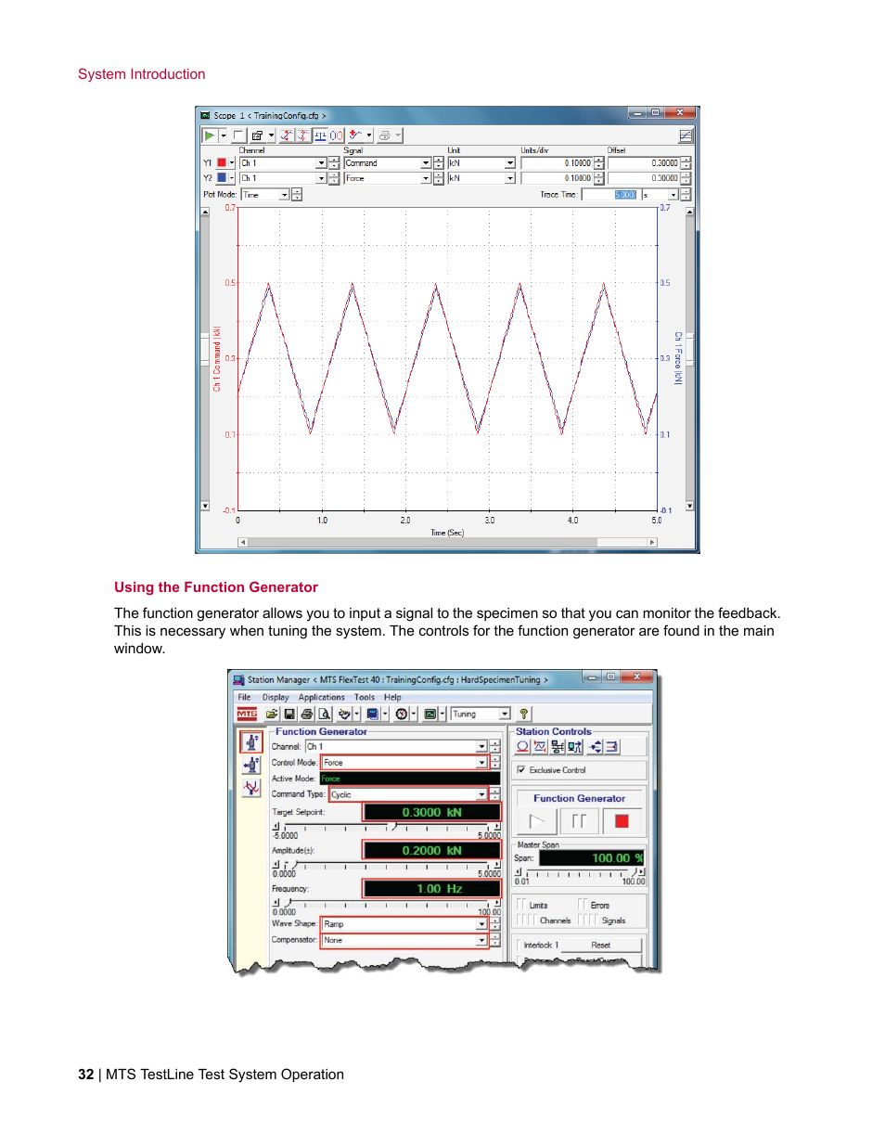Open the Control Mode Force dropdown

pos(481,763)
